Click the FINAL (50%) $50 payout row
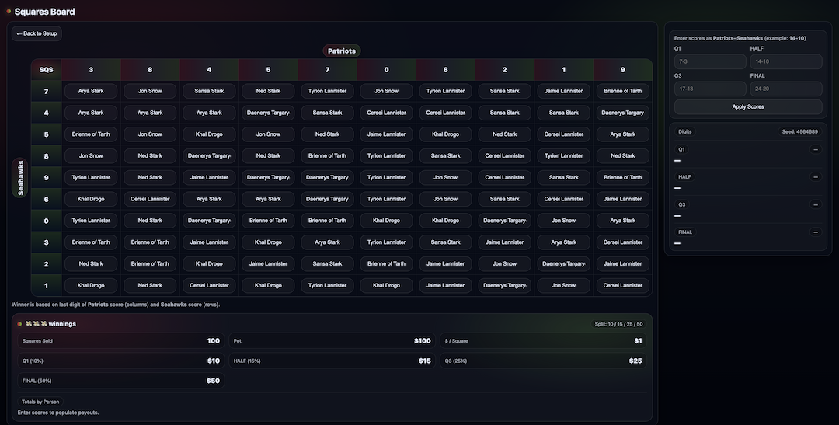 [x=121, y=381]
